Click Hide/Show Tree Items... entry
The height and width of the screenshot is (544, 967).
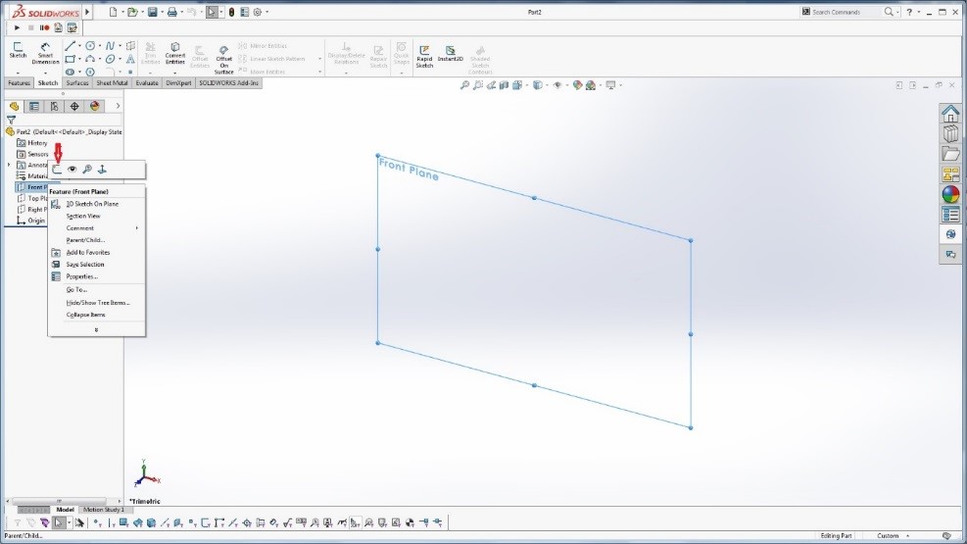[98, 302]
